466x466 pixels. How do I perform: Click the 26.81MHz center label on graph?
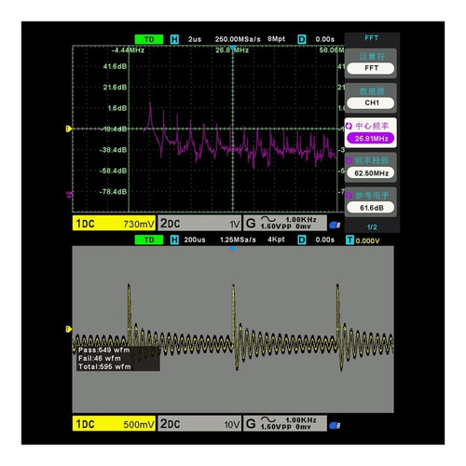(232, 50)
